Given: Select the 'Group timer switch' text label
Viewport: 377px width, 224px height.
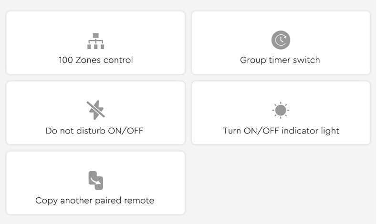Looking at the screenshot, I should tap(280, 61).
